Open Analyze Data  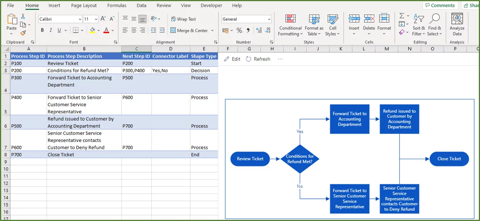pos(457,24)
